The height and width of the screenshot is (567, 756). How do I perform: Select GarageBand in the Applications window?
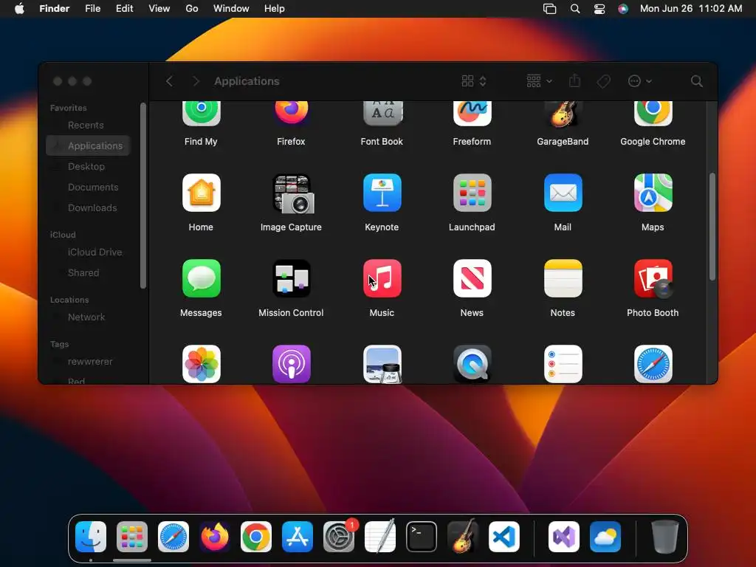[563, 114]
